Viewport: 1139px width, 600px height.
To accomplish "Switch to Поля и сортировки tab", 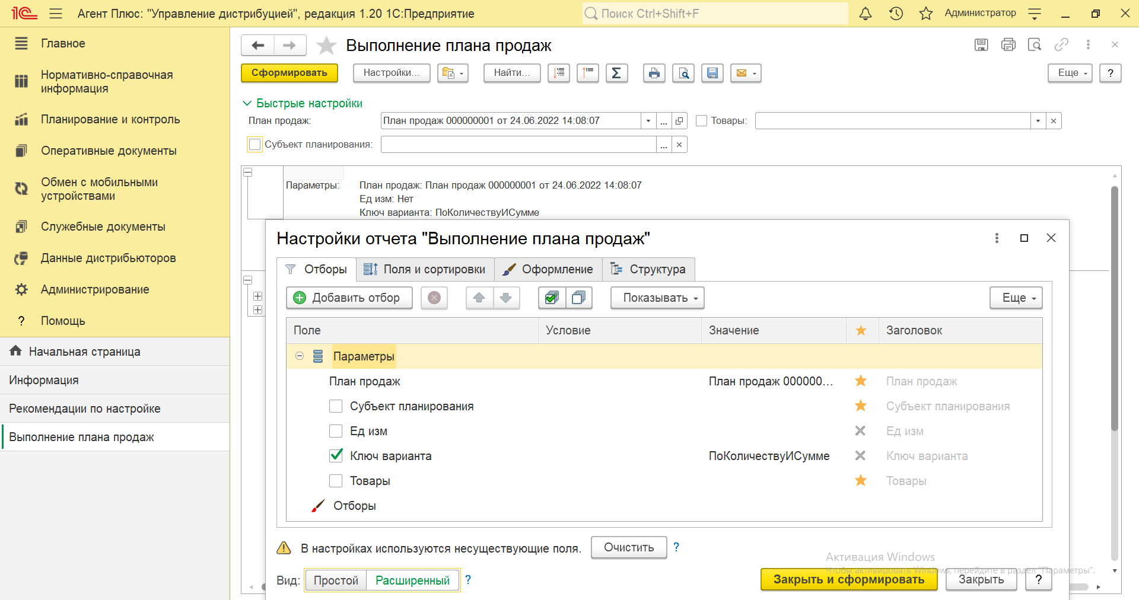I will click(425, 269).
